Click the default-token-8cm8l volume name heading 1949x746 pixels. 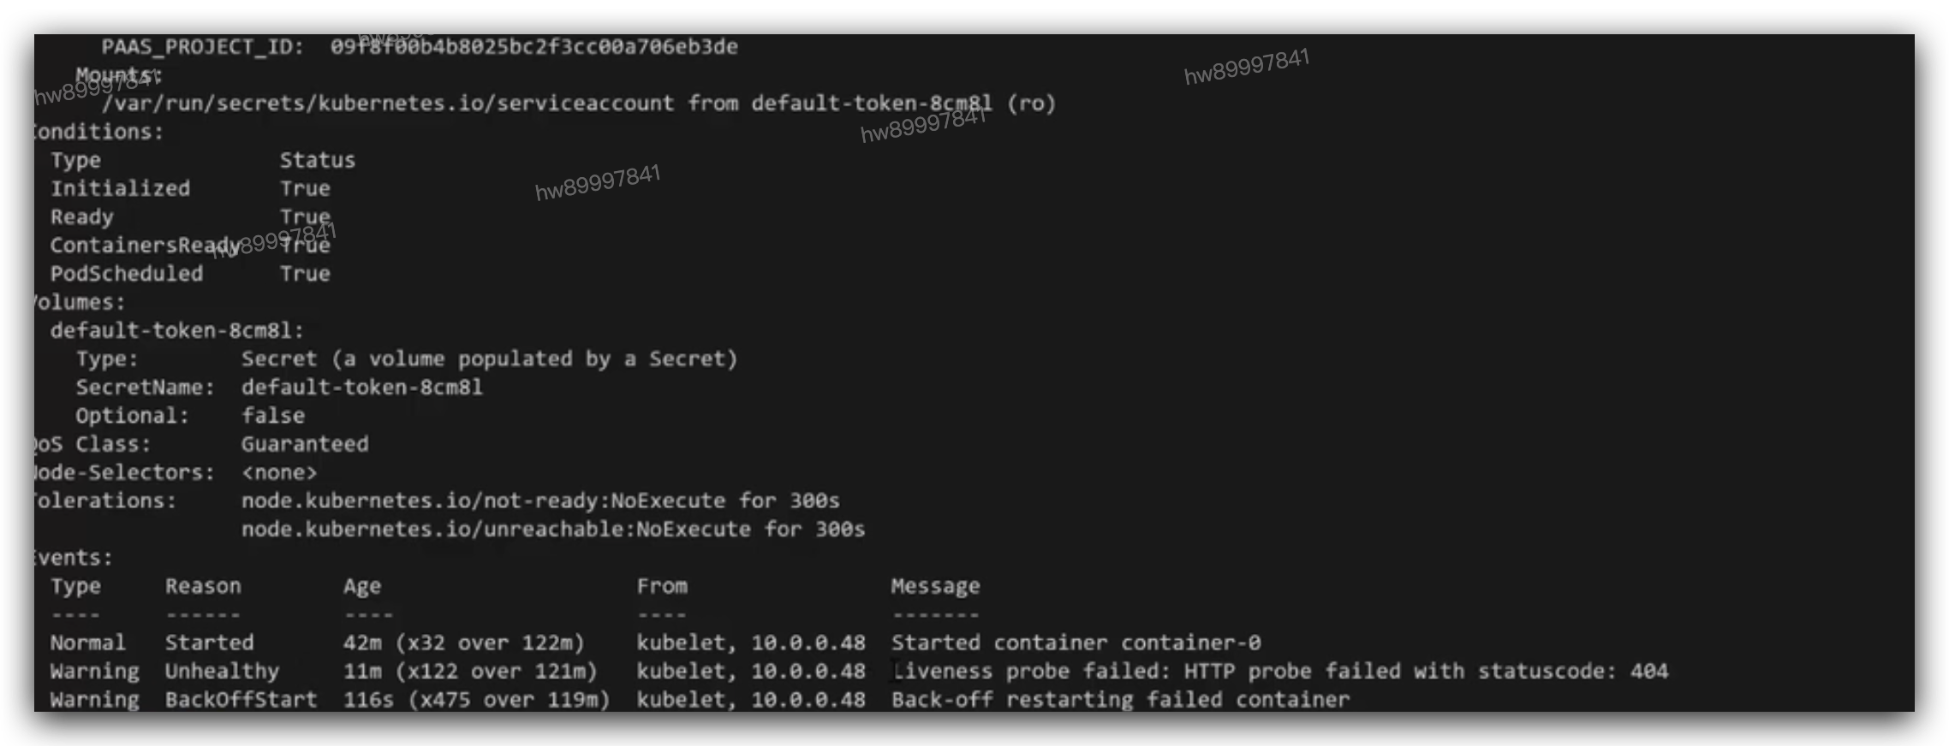(176, 330)
